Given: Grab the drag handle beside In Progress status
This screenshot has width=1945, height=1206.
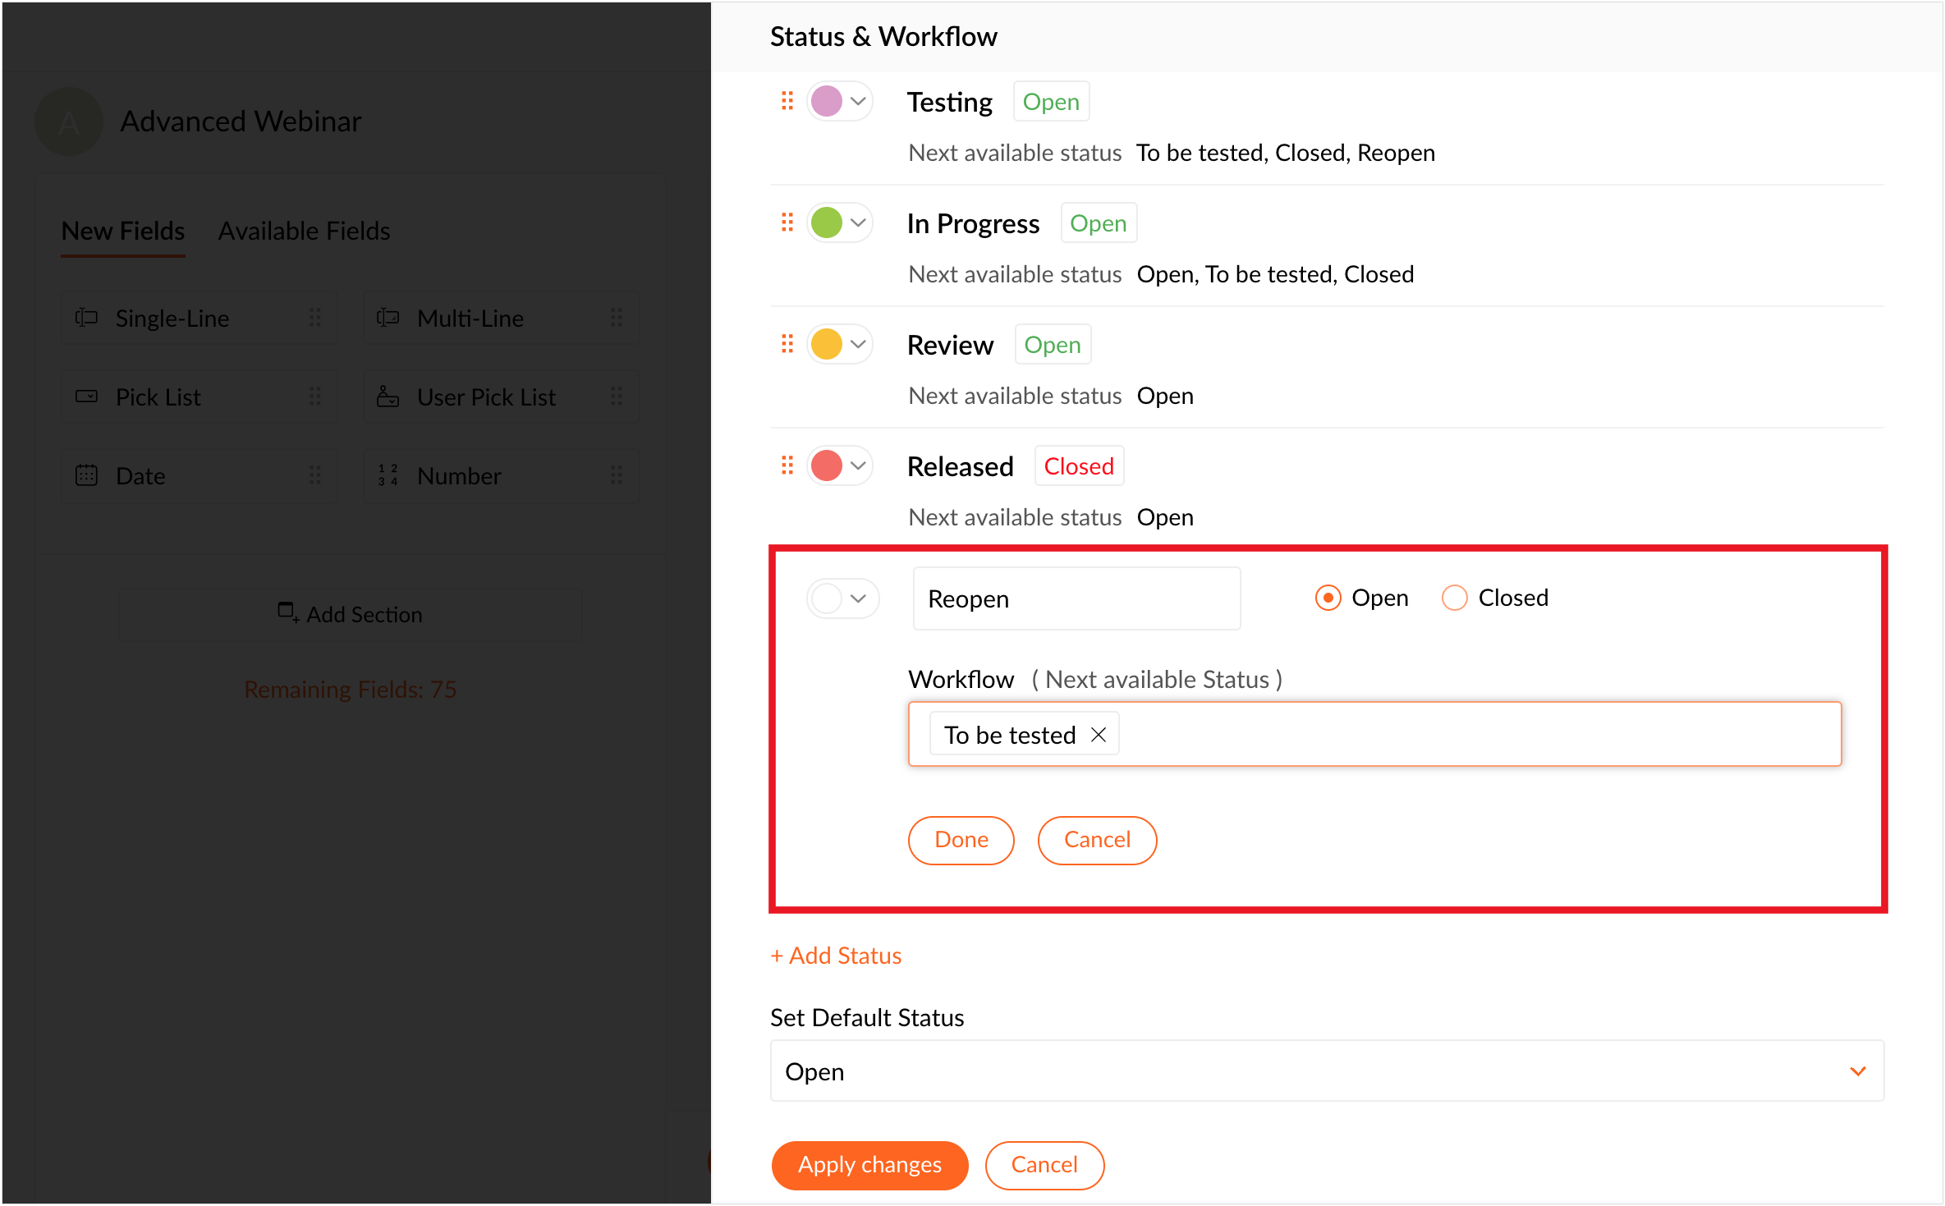Looking at the screenshot, I should [787, 222].
